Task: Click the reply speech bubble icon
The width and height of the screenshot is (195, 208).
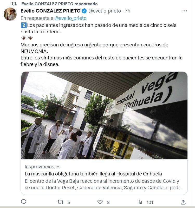Action: (24, 202)
